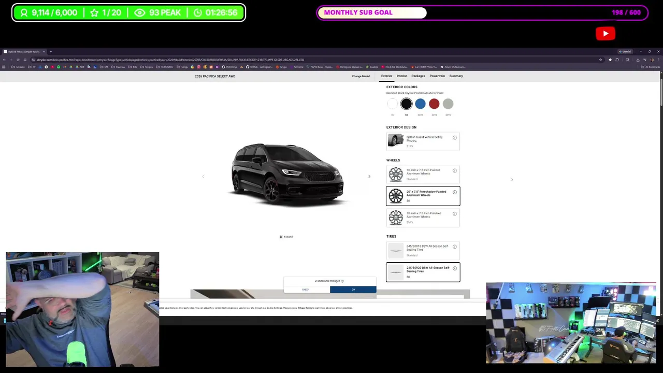Open the browser extensions puzzle icon
This screenshot has height=373, width=663.
(x=617, y=60)
